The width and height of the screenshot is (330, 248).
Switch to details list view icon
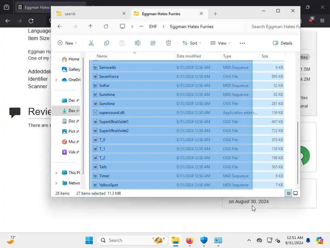point(288,193)
